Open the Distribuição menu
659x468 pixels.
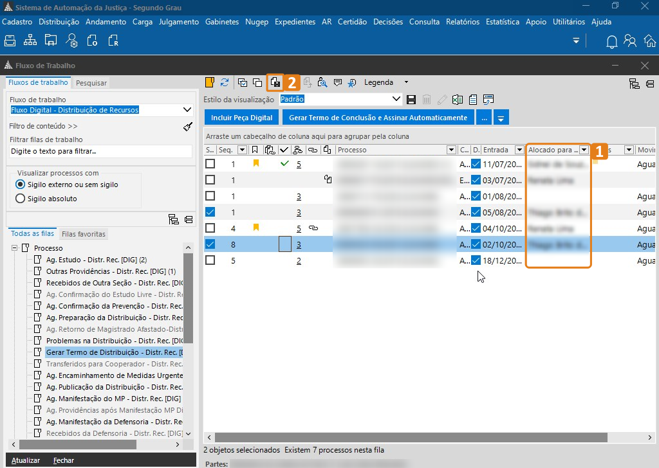click(x=59, y=22)
